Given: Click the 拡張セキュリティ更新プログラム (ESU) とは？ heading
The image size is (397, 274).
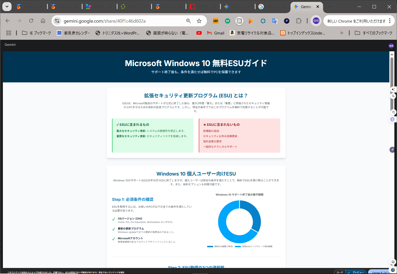Looking at the screenshot, I should tap(196, 96).
